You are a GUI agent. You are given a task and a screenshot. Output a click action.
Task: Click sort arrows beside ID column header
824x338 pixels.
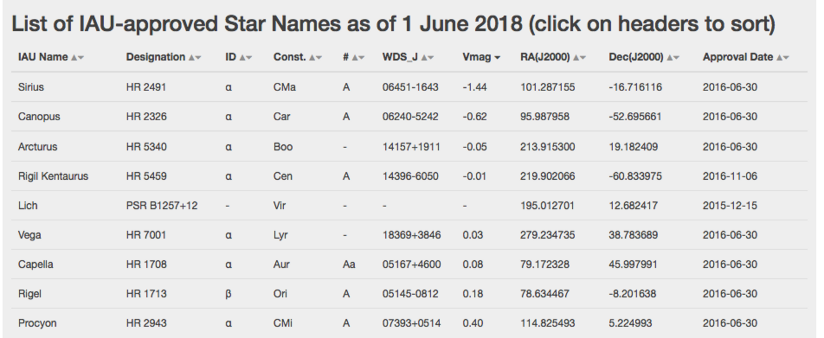pos(245,58)
